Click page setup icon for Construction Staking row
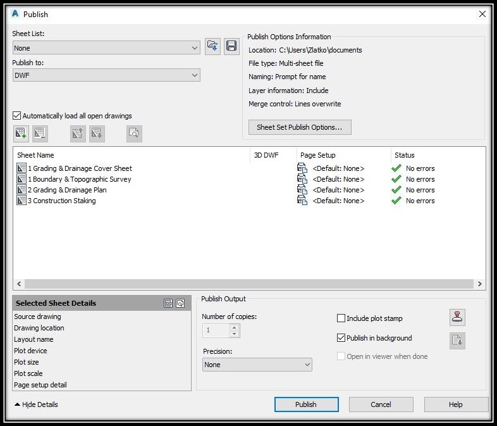 click(x=302, y=201)
